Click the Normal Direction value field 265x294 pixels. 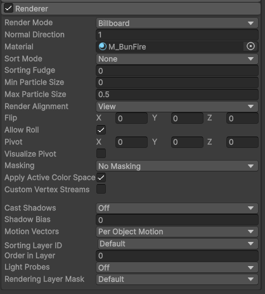177,35
